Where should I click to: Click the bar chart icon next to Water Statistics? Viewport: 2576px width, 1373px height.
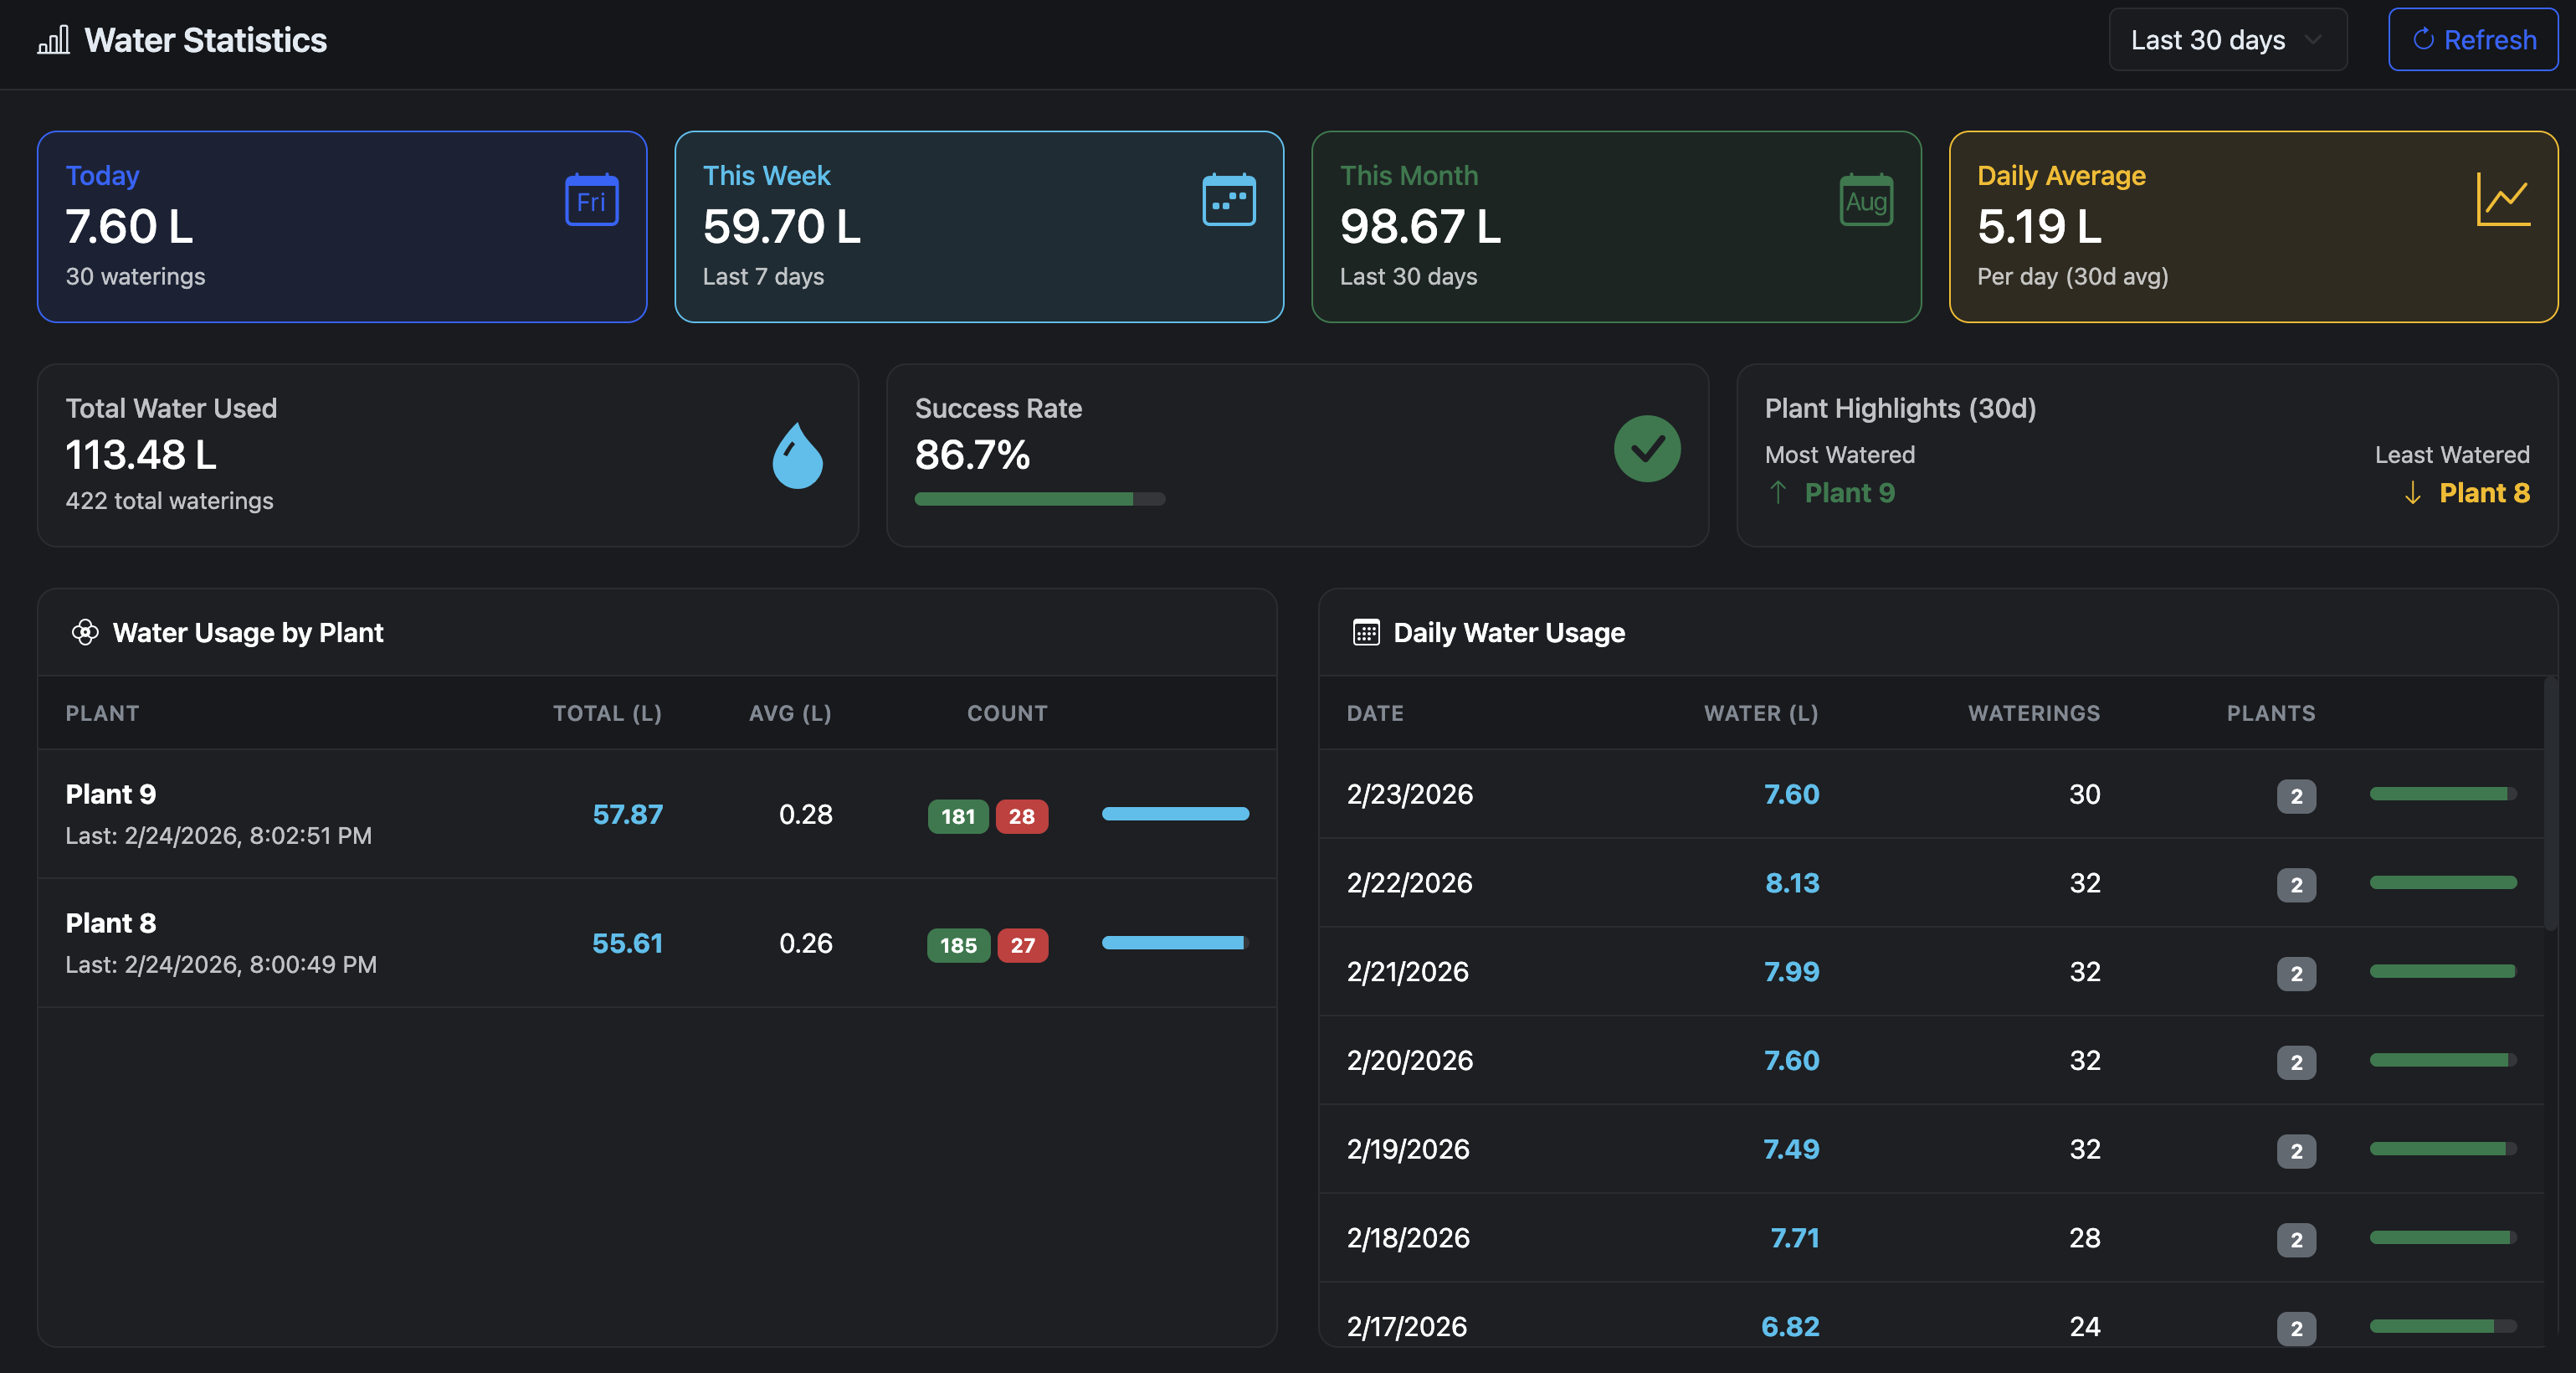(x=53, y=40)
